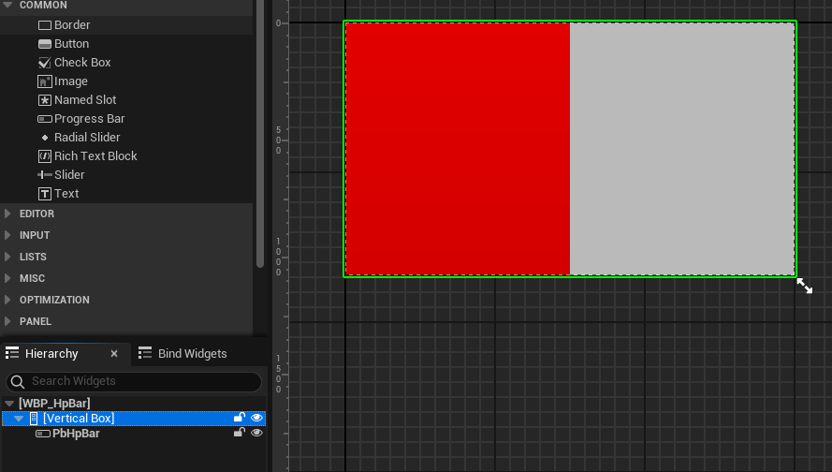The image size is (832, 472).
Task: Select the Check Box widget icon
Action: pos(45,63)
